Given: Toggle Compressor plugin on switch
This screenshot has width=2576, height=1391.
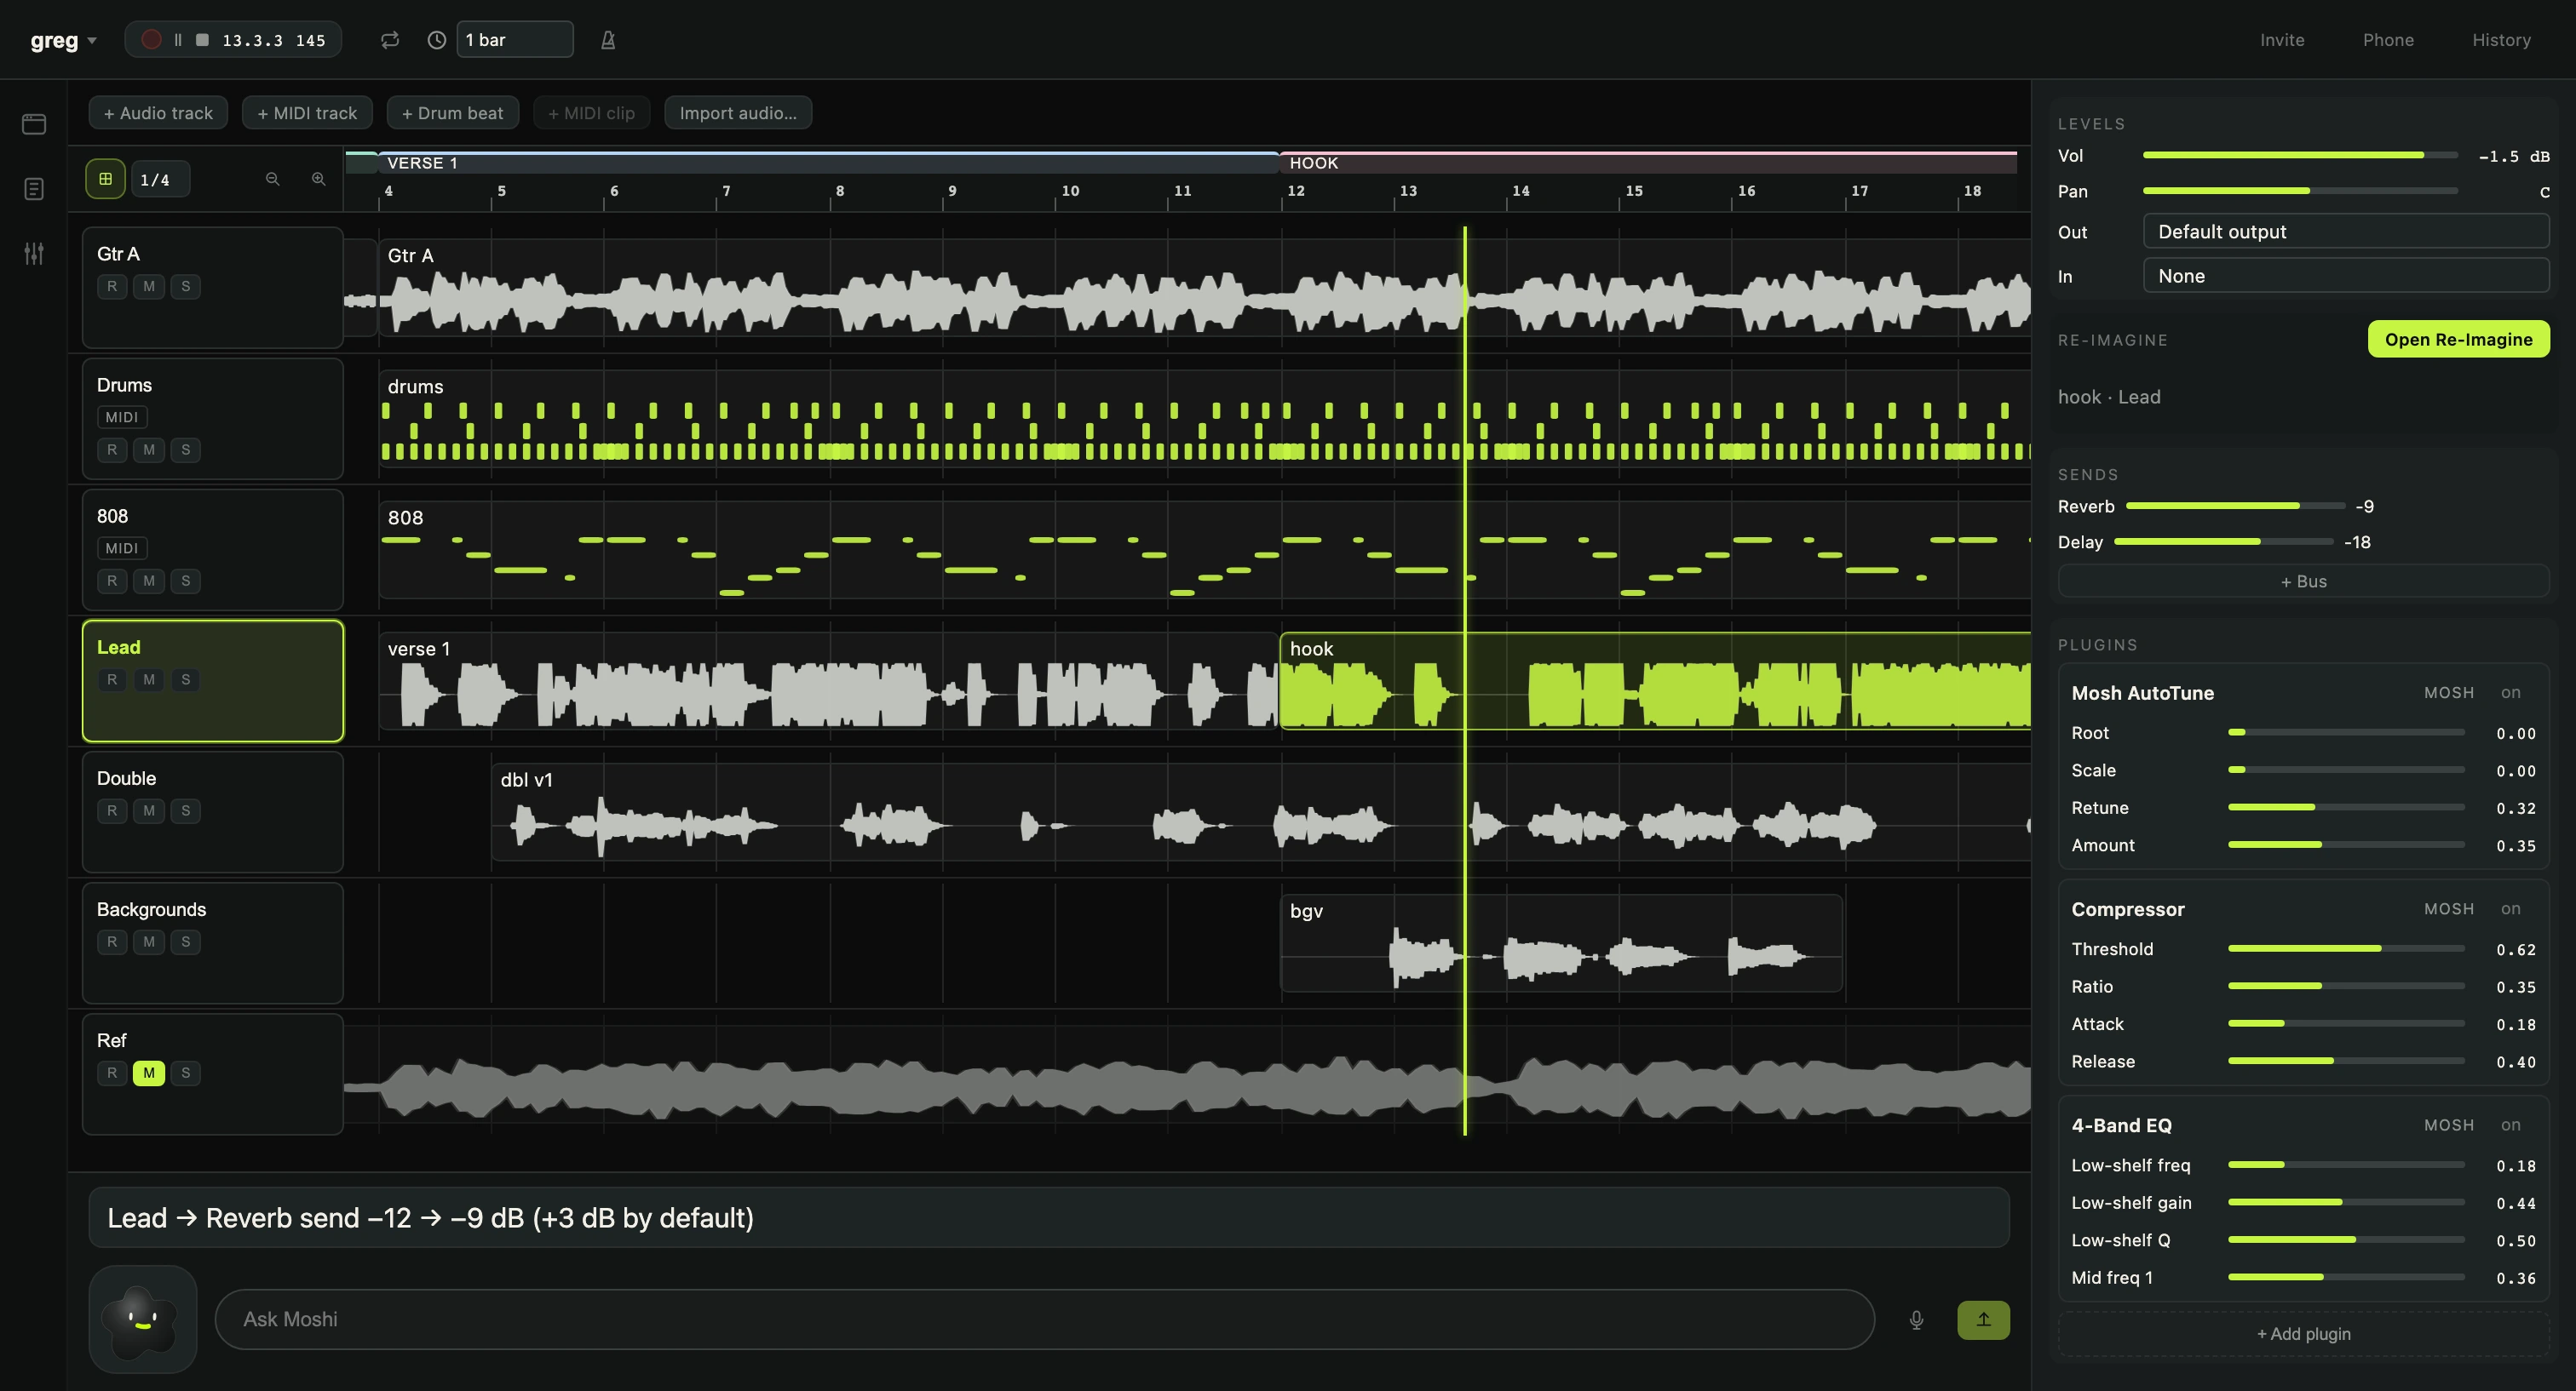Looking at the screenshot, I should [x=2510, y=908].
